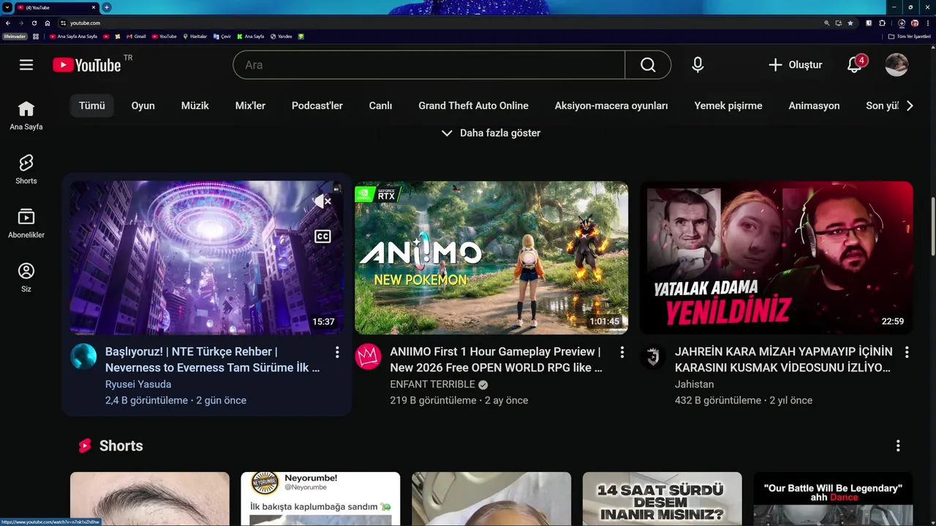936x526 pixels.
Task: Open browser tab search dropdown arrow
Action: [7, 7]
